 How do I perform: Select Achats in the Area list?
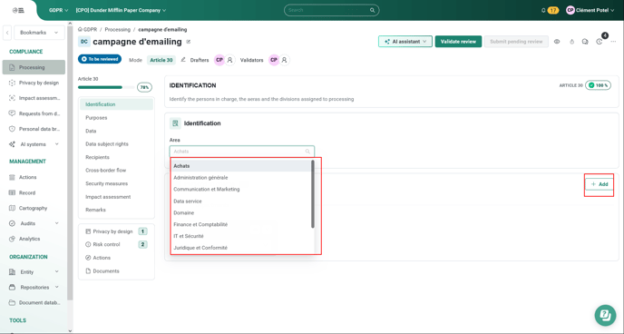tap(241, 166)
